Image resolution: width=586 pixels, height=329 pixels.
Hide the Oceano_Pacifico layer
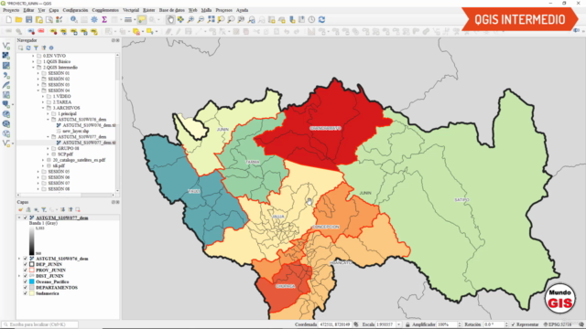[26, 281]
